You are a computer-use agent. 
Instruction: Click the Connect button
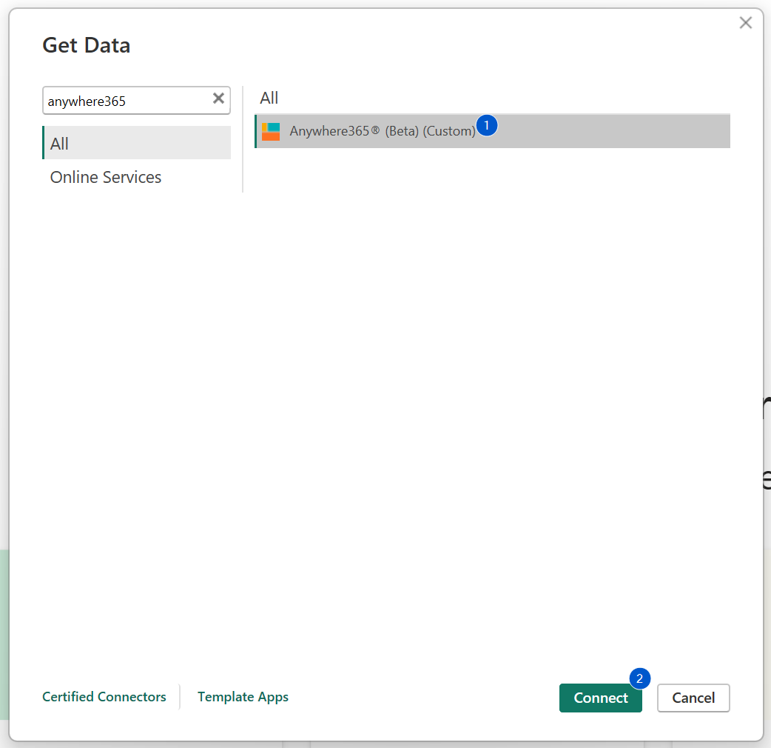tap(600, 698)
